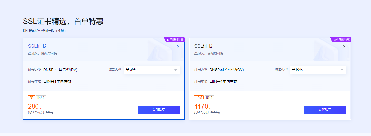The image size is (371, 136).
Task: Click the 限1个 tag in DV card
Action: (41, 97)
